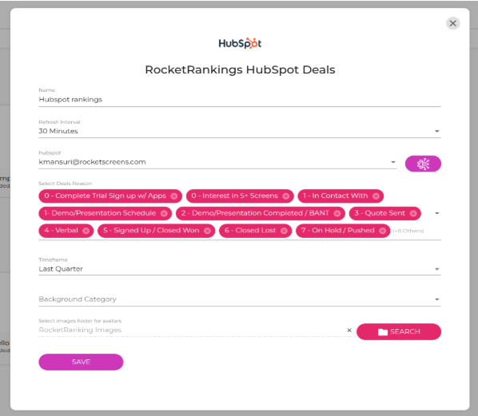Remove '1 - In Contact With' chip

pyautogui.click(x=376, y=196)
